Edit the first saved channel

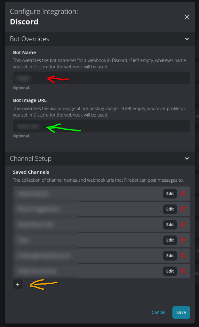[170, 194]
